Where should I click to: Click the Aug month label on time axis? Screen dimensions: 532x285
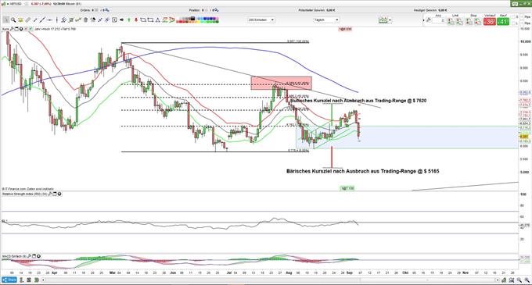(289, 273)
